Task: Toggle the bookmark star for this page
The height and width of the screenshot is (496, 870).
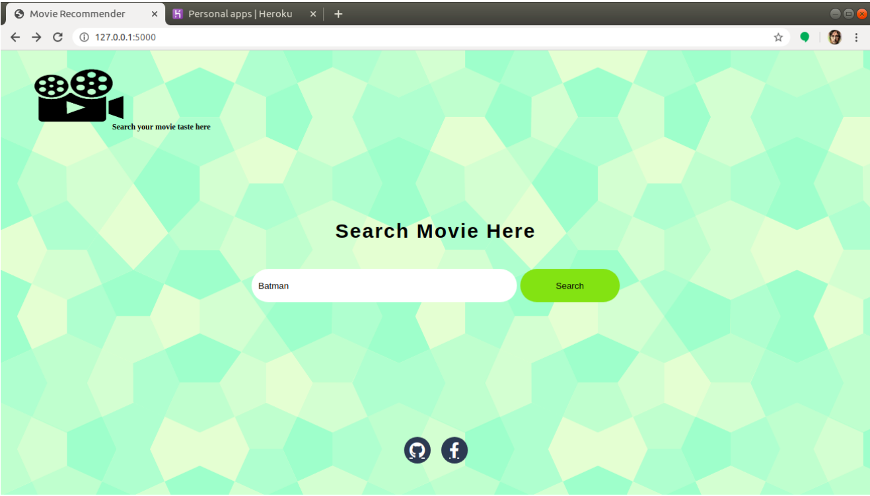Action: pos(778,37)
